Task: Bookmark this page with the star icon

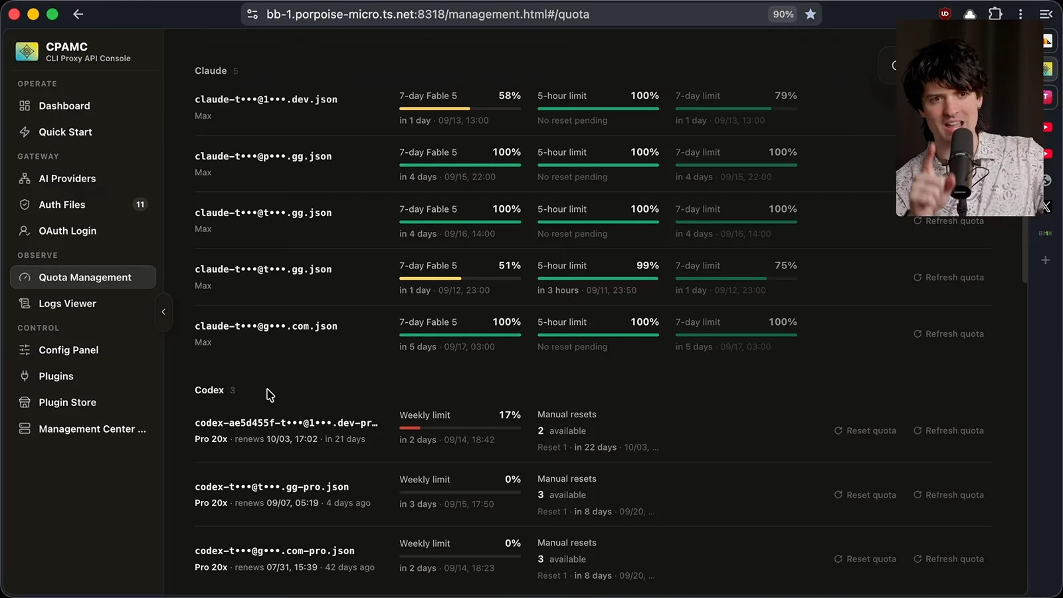Action: pos(811,14)
